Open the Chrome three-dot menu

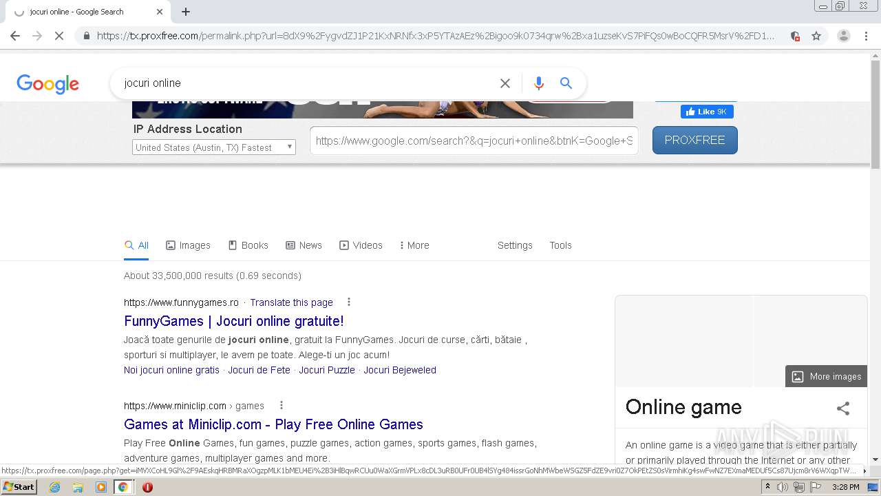pos(866,36)
